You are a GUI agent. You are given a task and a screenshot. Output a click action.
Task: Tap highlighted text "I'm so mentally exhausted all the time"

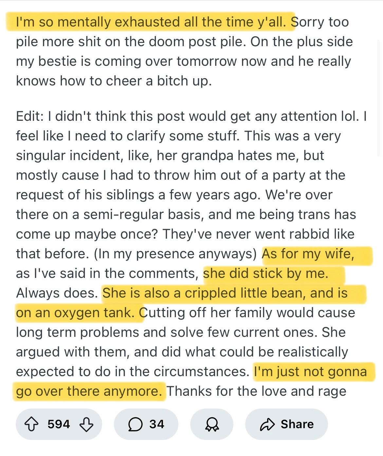135,22
